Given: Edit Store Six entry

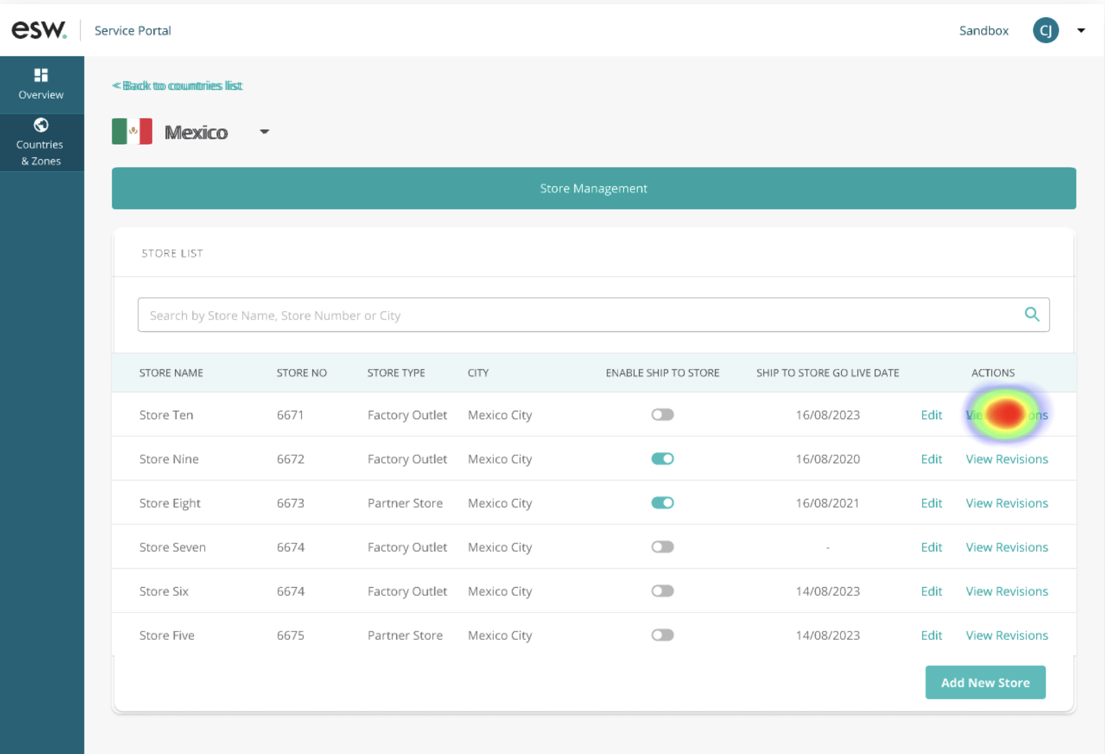Looking at the screenshot, I should click(x=931, y=591).
